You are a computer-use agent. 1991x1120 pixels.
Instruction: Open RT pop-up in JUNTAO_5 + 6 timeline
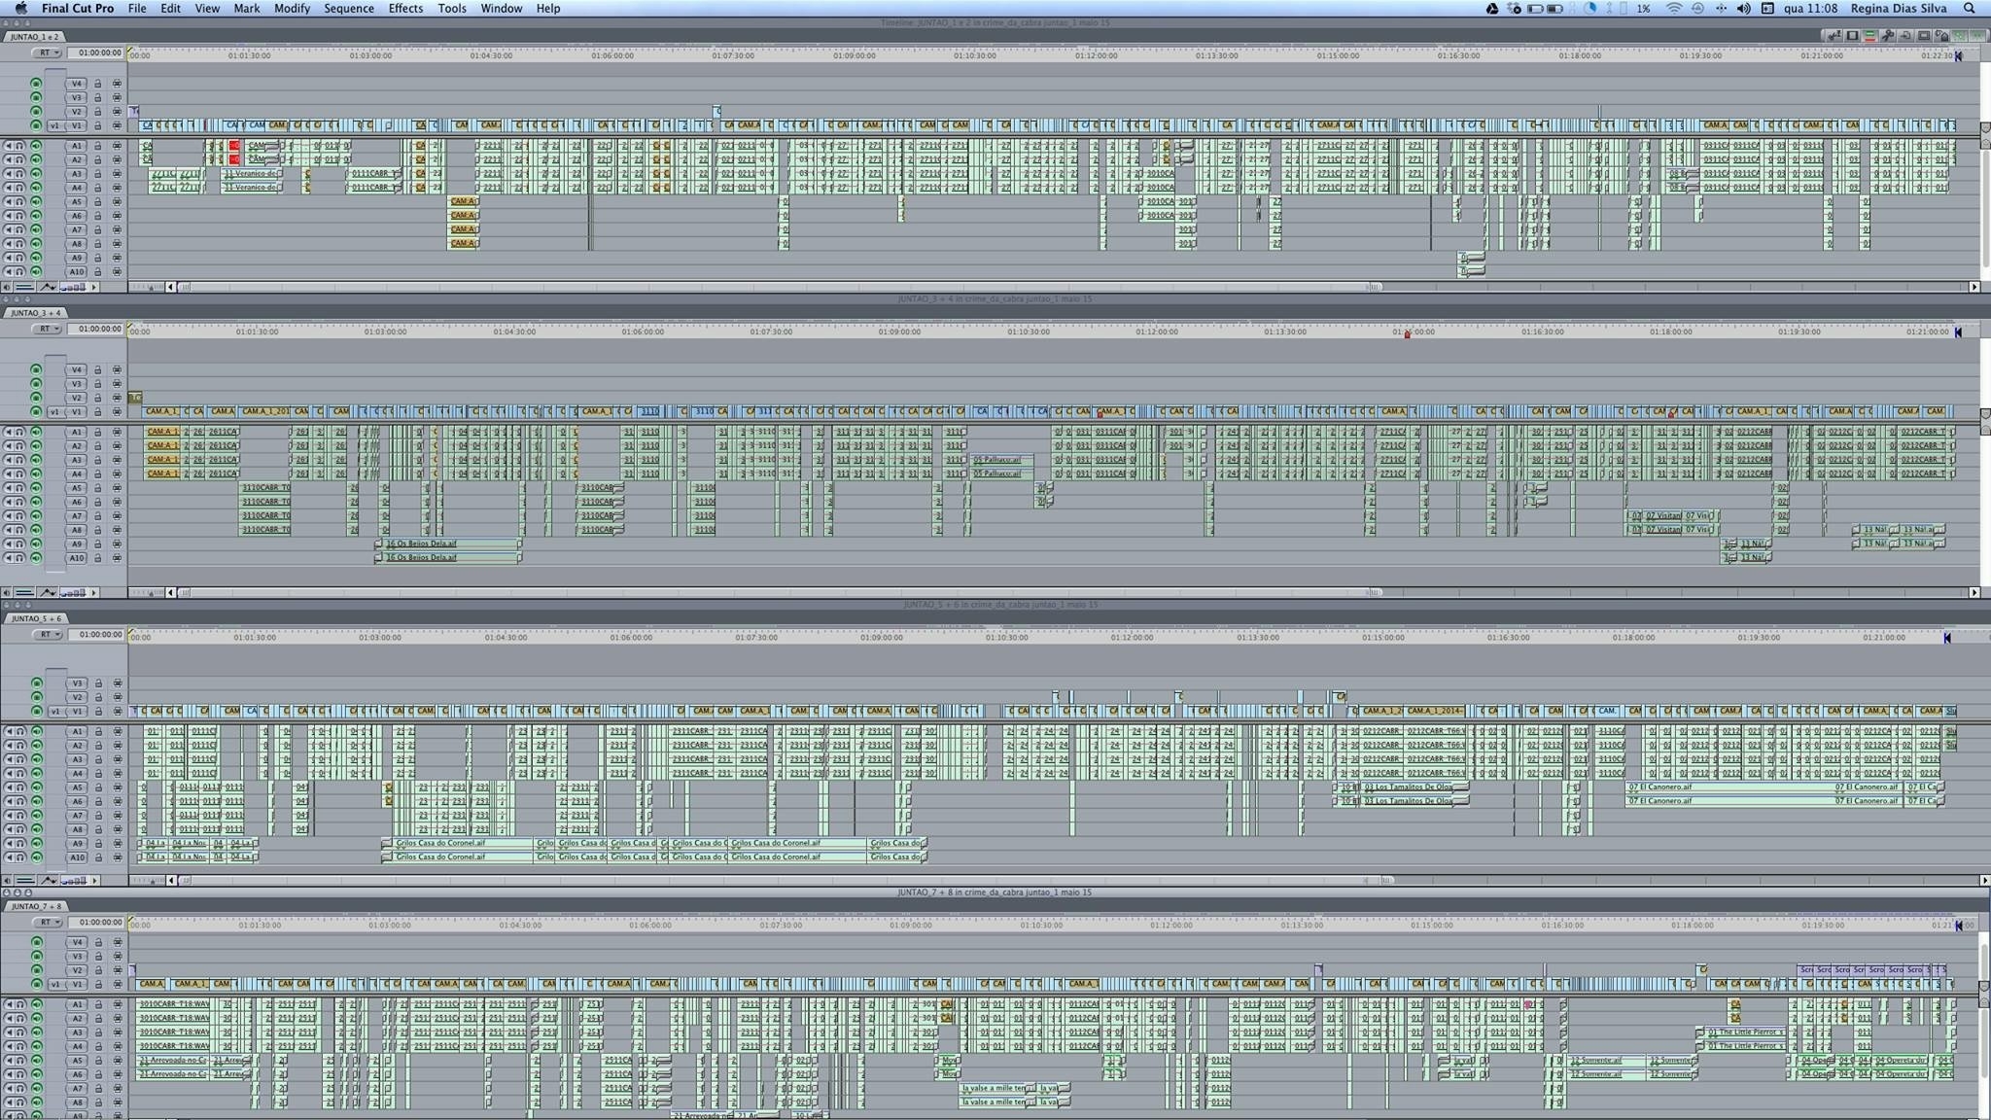47,635
